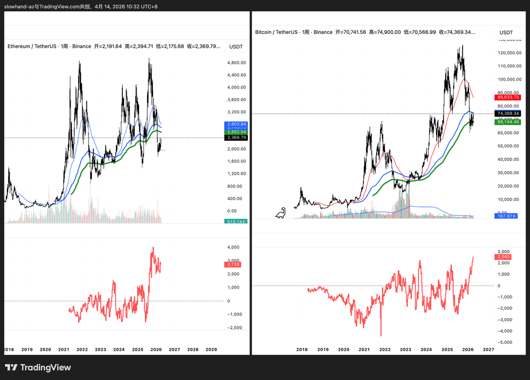530x380 pixels.
Task: Select the blue 2,803.84 price label
Action: pyautogui.click(x=236, y=124)
